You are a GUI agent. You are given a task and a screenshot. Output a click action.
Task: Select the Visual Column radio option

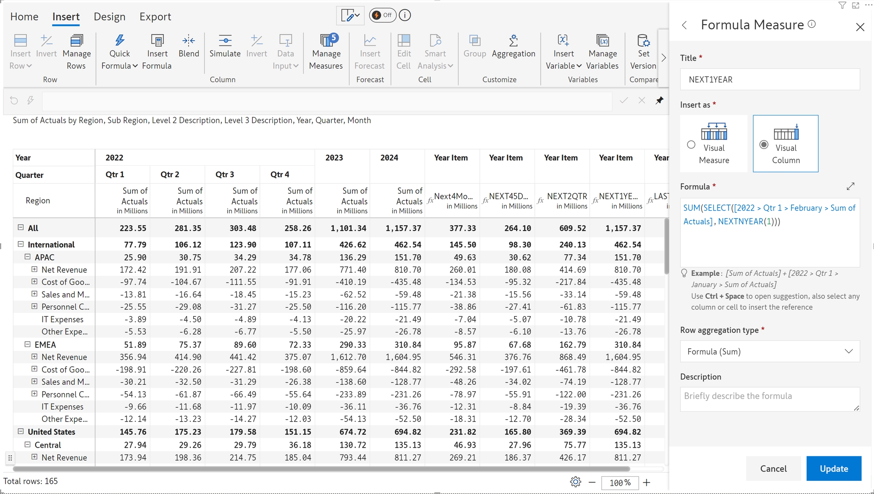pyautogui.click(x=764, y=145)
